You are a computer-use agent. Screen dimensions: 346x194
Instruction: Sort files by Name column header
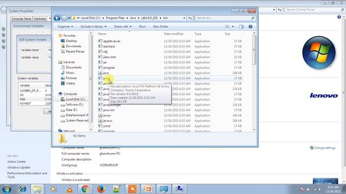[102, 34]
